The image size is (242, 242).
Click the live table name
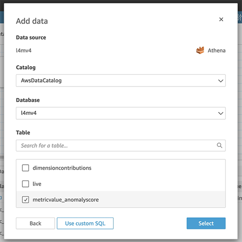pyautogui.click(x=37, y=184)
